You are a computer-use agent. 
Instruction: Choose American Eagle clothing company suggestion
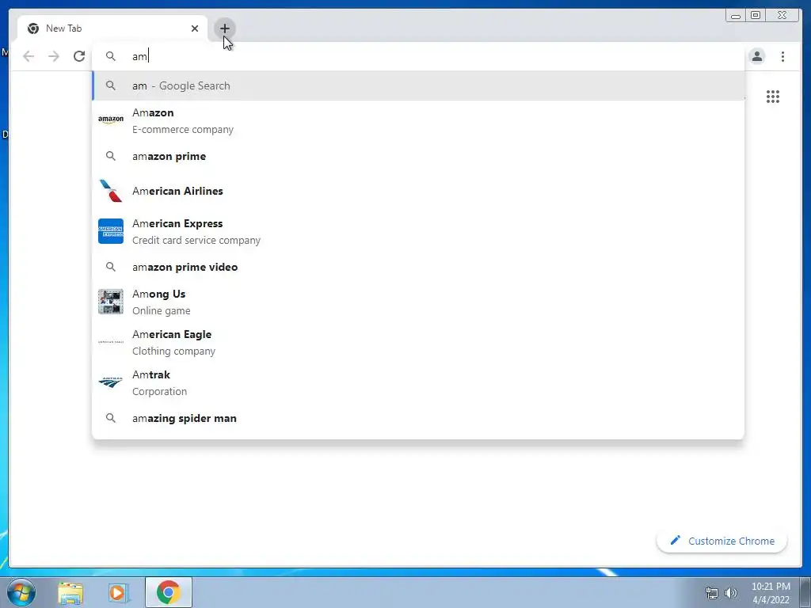point(418,342)
